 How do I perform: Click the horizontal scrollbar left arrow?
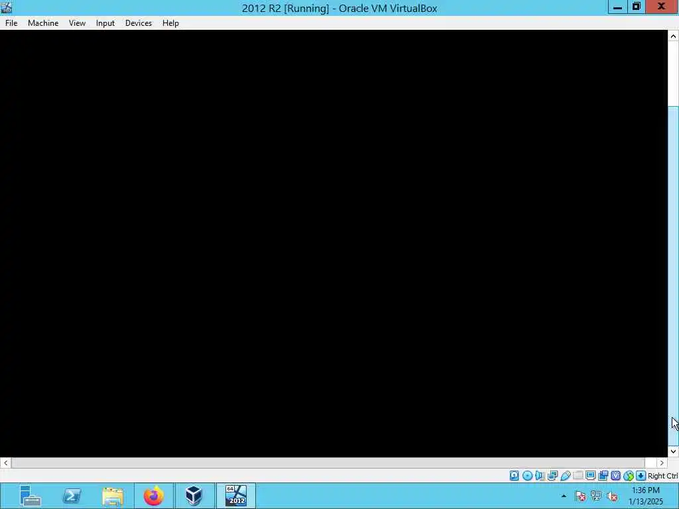(x=5, y=463)
